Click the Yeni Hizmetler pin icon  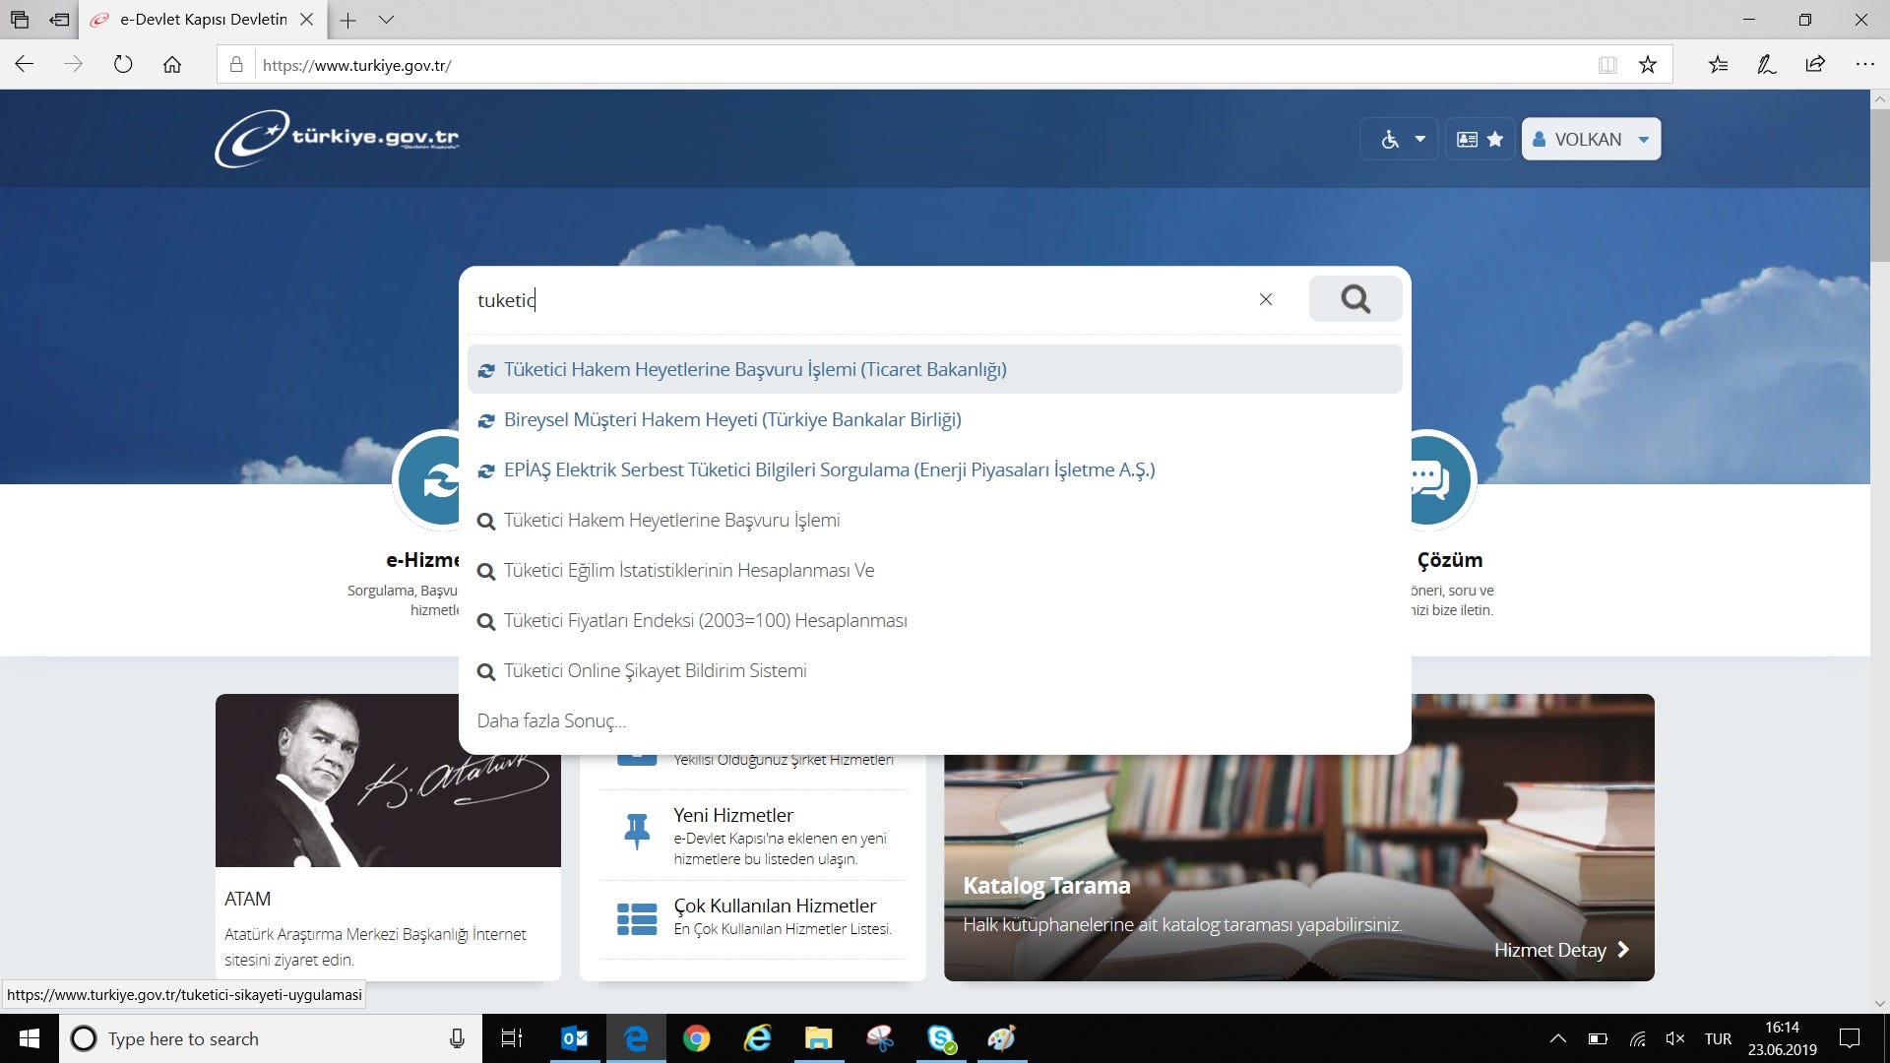pyautogui.click(x=637, y=832)
